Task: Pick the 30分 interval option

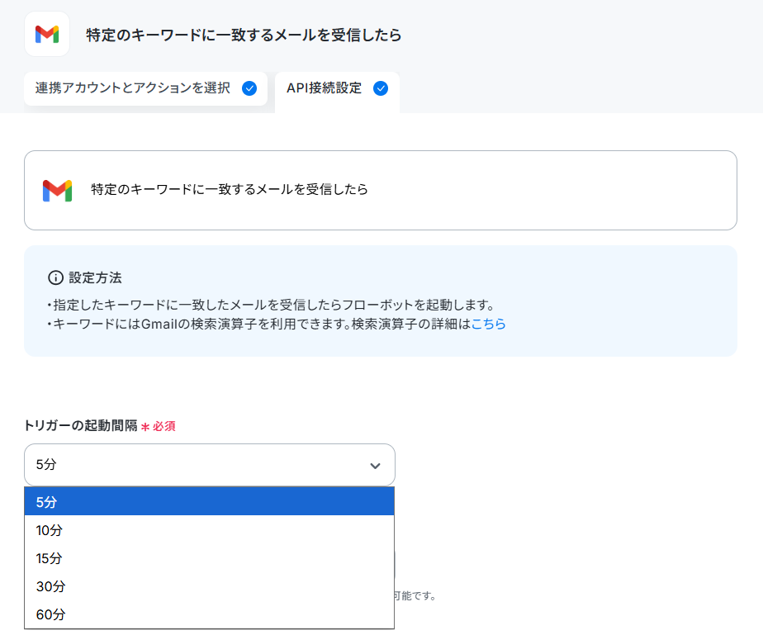Action: pos(209,586)
